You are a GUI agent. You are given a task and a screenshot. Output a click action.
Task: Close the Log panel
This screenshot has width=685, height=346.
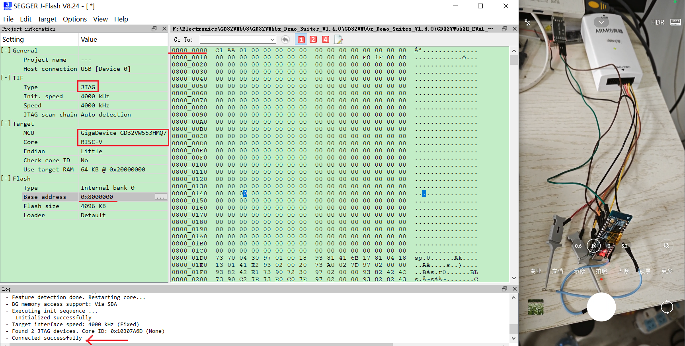pos(515,289)
